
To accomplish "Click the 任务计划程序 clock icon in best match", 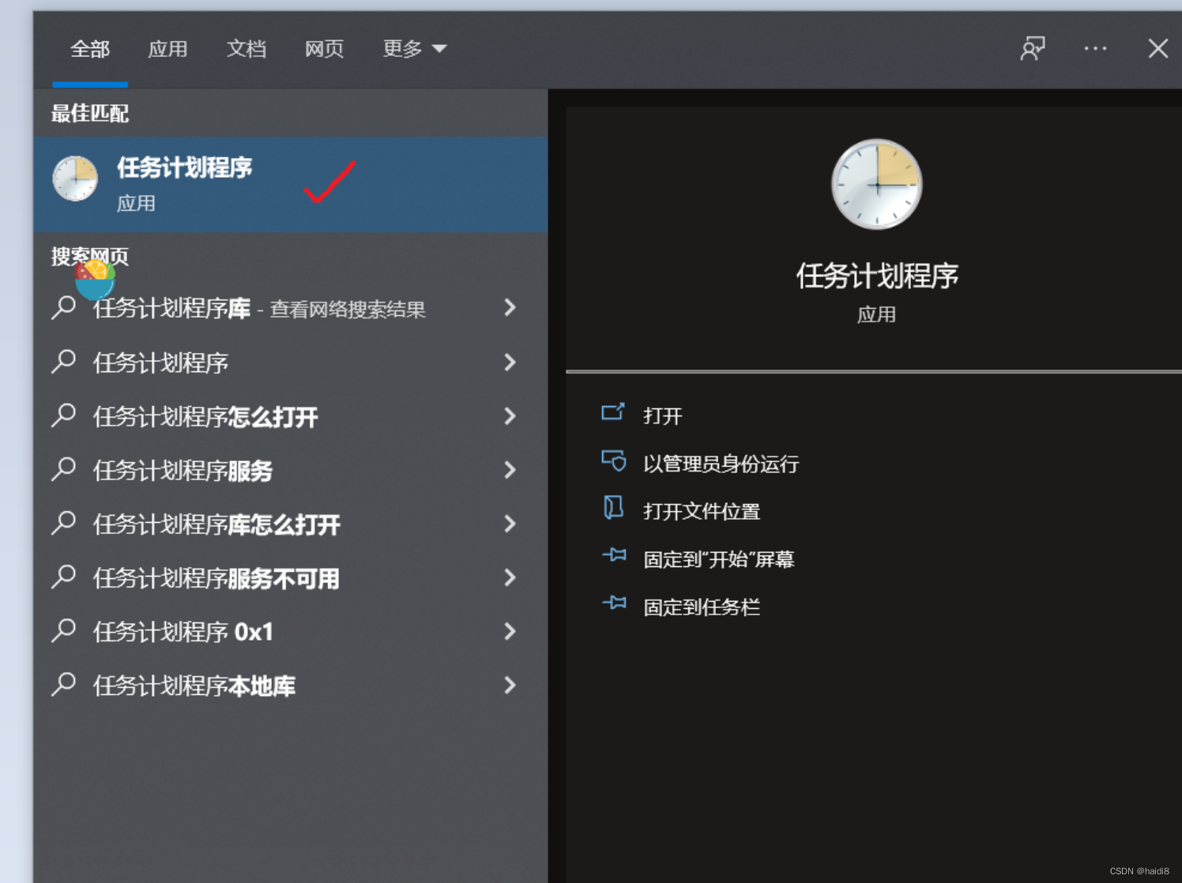I will (74, 179).
